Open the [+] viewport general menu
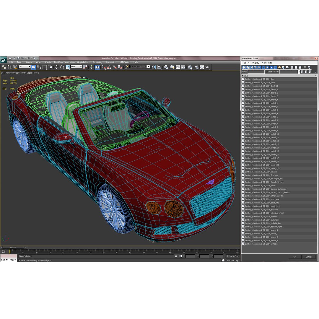 (3, 73)
